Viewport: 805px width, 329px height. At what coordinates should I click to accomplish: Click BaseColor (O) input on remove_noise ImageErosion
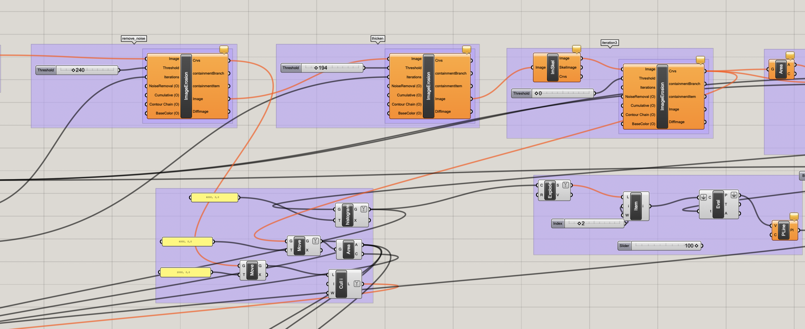167,113
